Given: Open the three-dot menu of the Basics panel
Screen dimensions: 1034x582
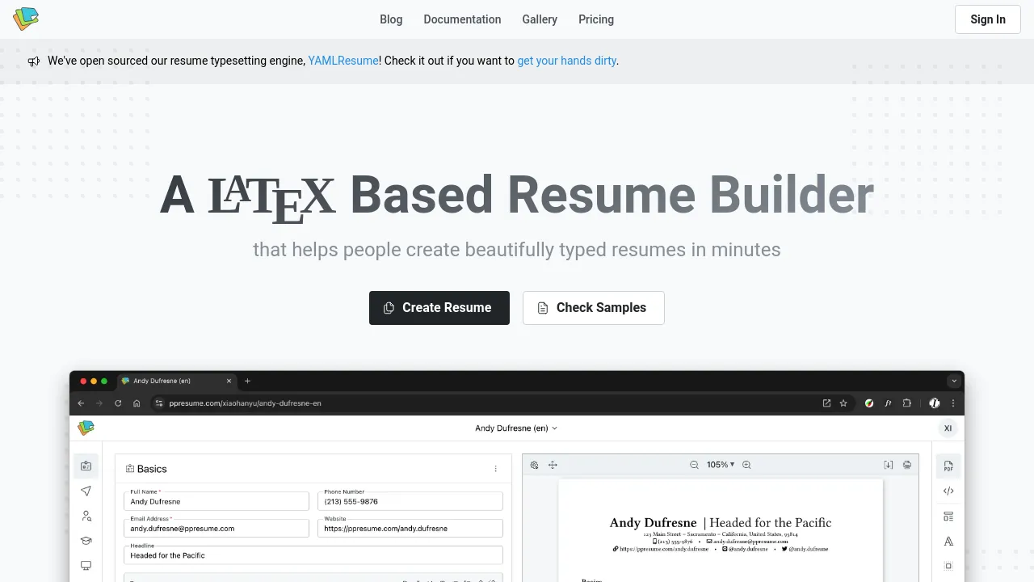Looking at the screenshot, I should tap(495, 469).
